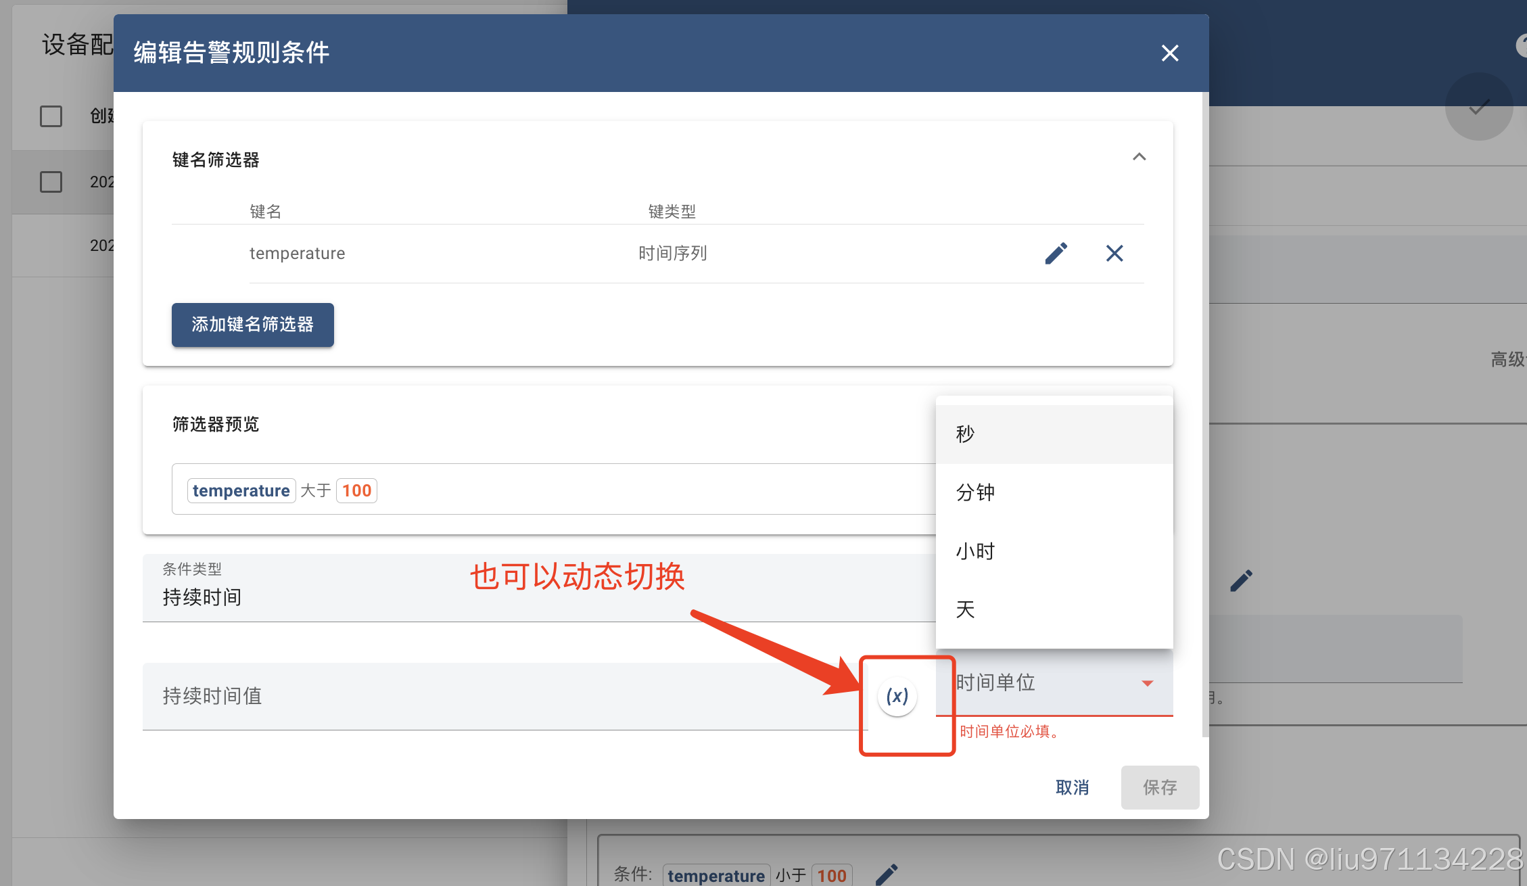Click pencil icon right of dialog
This screenshot has width=1527, height=886.
(1241, 580)
